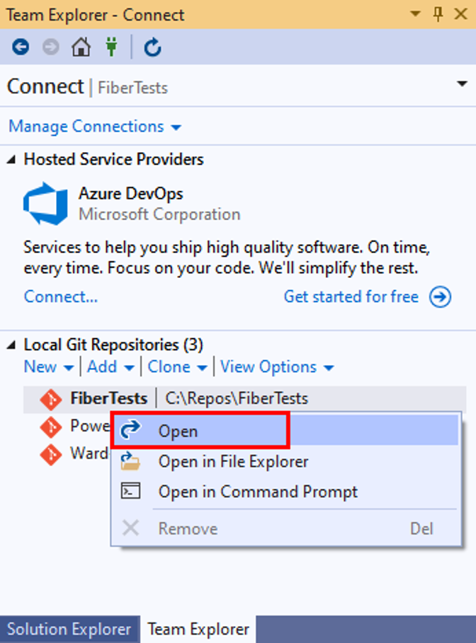476x643 pixels.
Task: Click the Refresh icon in toolbar
Action: pyautogui.click(x=152, y=47)
